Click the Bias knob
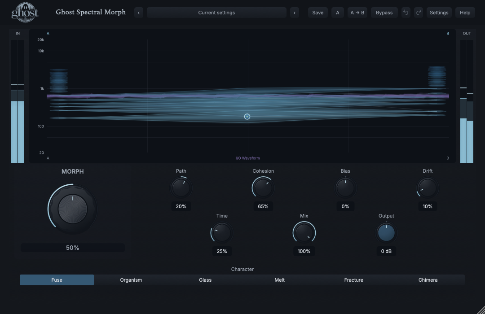Screen dimensions: 485x314 coord(345,188)
